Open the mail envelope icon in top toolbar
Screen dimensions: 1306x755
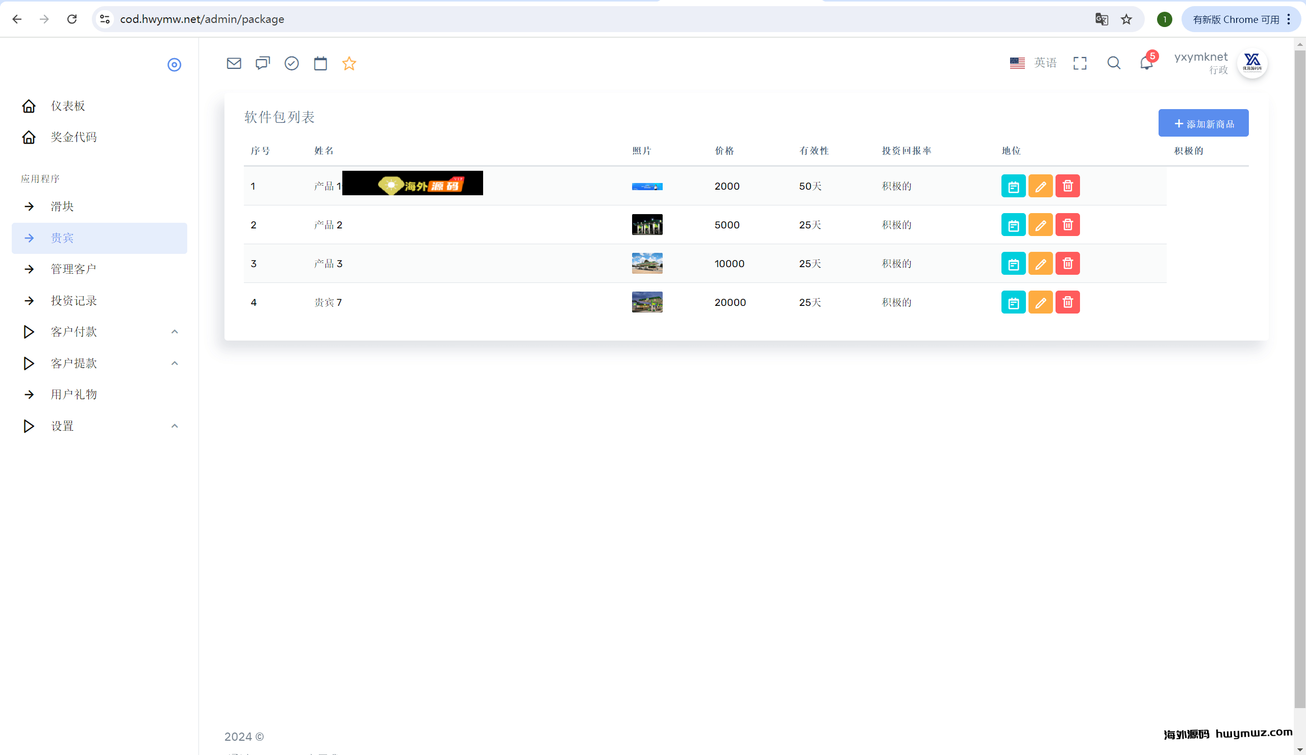(234, 63)
